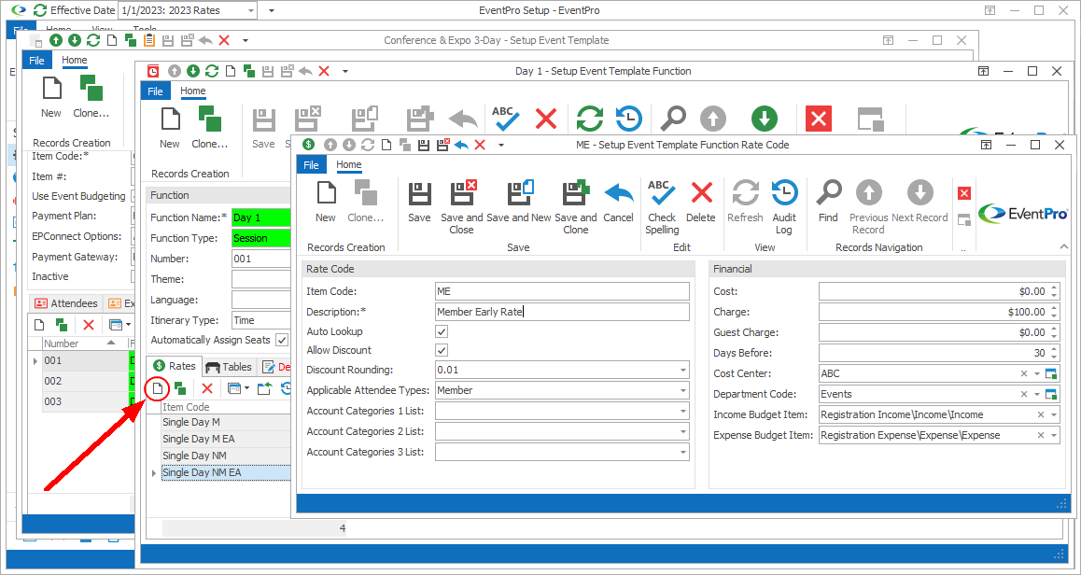Open the Audit Log
This screenshot has height=575, width=1081.
tap(784, 207)
